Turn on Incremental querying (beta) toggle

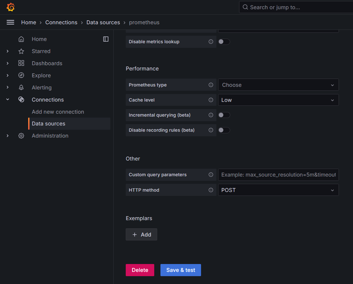point(224,115)
